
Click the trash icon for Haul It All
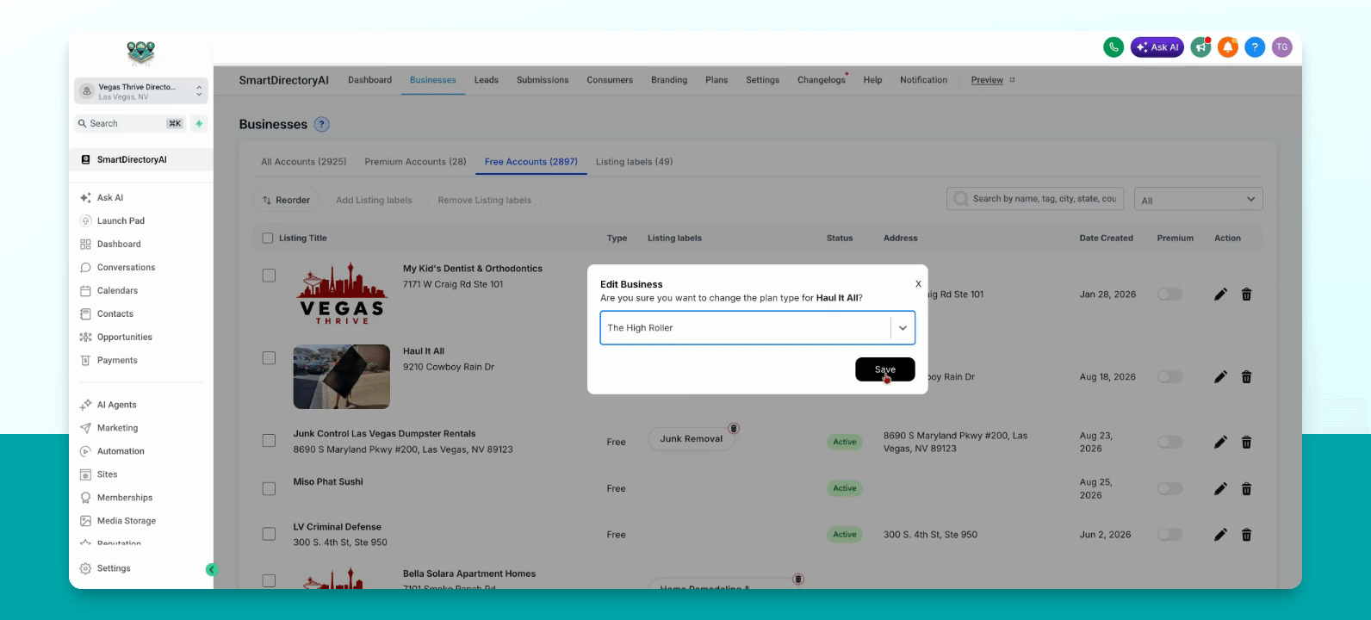tap(1246, 377)
